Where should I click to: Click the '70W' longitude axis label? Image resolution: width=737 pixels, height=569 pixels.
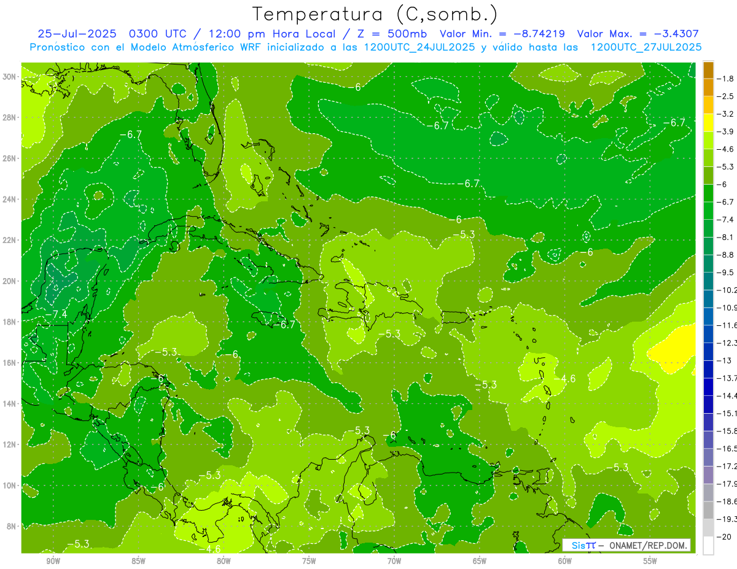[394, 561]
